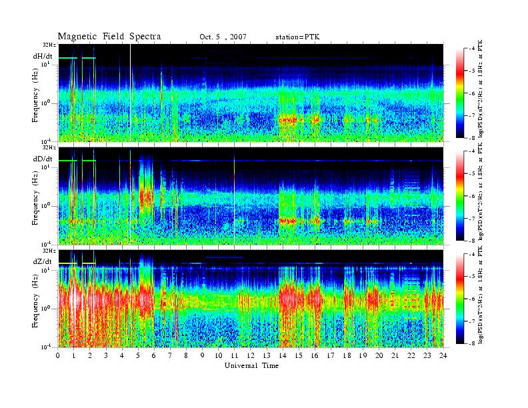528x408 pixels.
Task: Click the color scale bar beside dH/dt panel
Action: click(x=459, y=93)
